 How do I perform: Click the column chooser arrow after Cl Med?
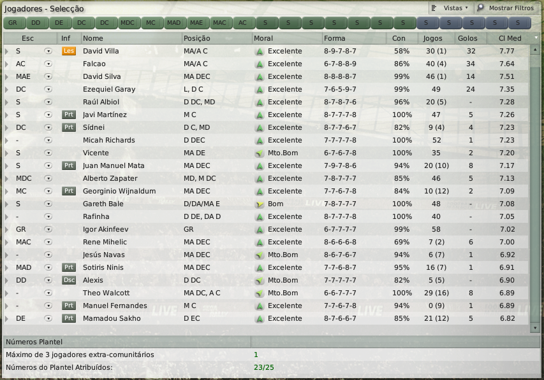pyautogui.click(x=536, y=38)
